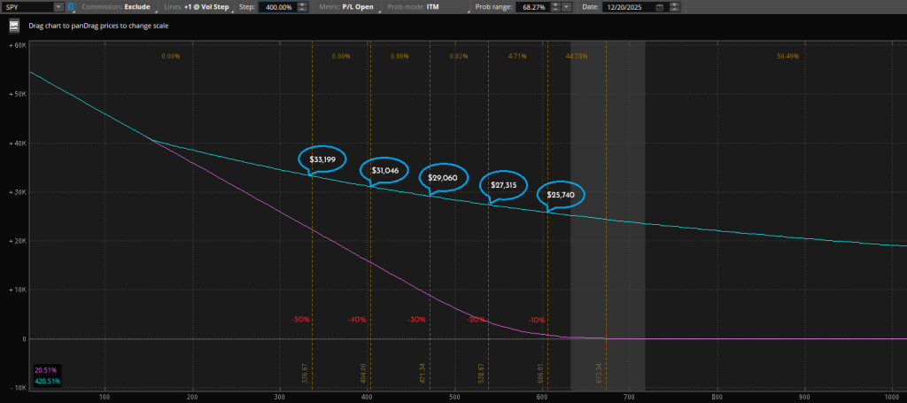Screen dimensions: 907x403
Task: Click the 100 x-axis price label
Action: (x=105, y=399)
